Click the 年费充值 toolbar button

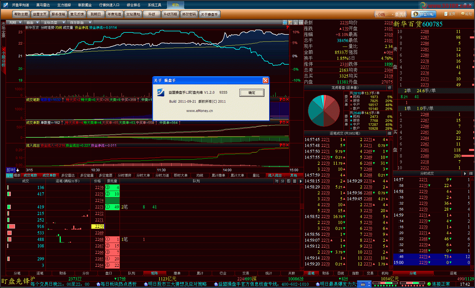tap(114, 14)
